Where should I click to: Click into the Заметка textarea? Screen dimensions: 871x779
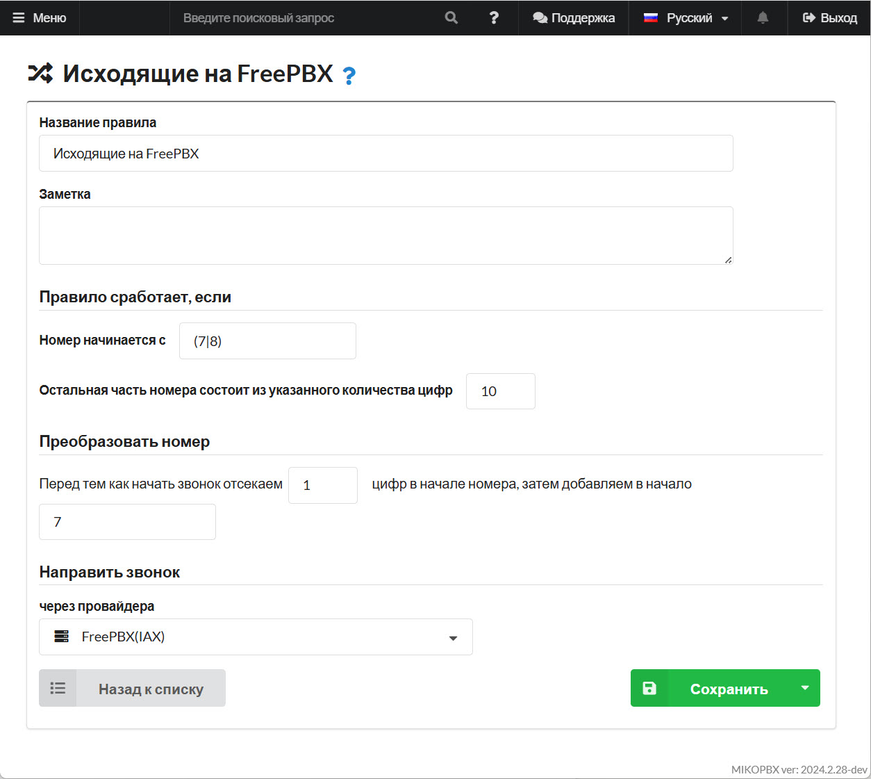click(x=385, y=235)
